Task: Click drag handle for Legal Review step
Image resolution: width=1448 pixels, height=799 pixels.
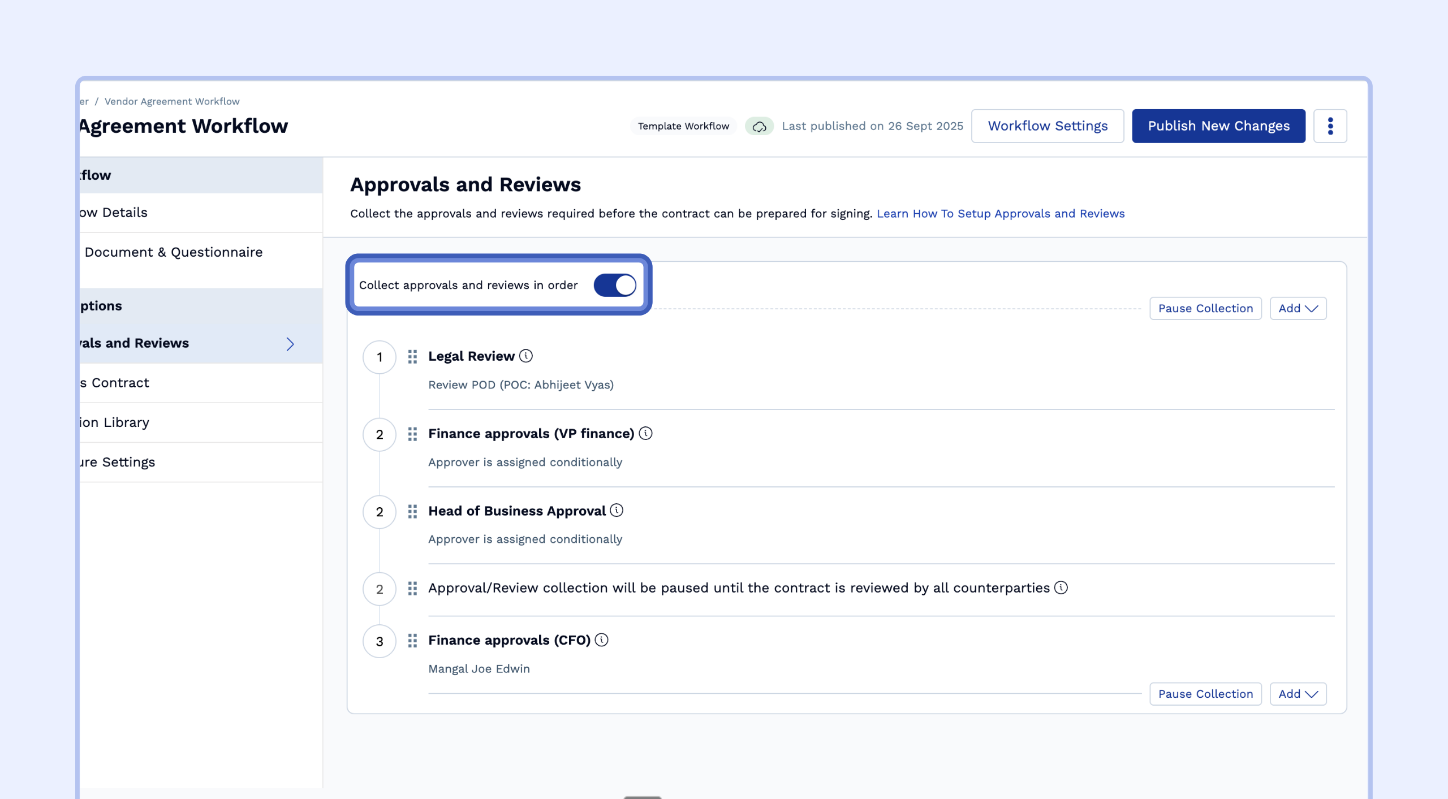Action: coord(412,356)
